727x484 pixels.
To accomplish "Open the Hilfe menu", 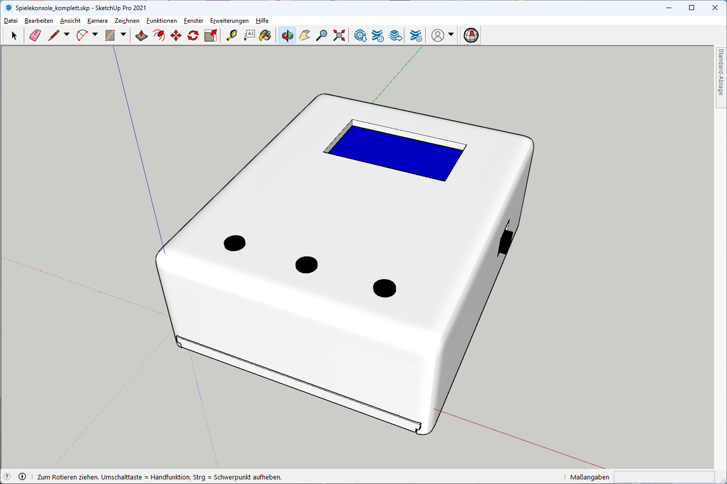I will click(x=262, y=21).
